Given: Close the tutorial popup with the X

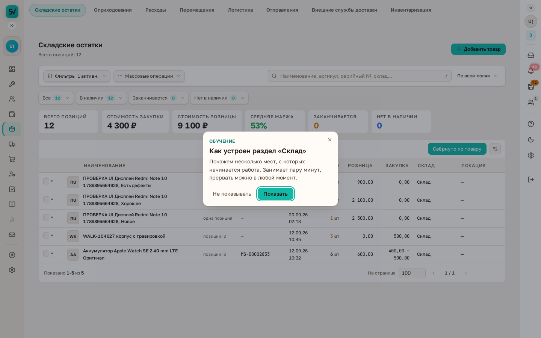Looking at the screenshot, I should coord(330,140).
